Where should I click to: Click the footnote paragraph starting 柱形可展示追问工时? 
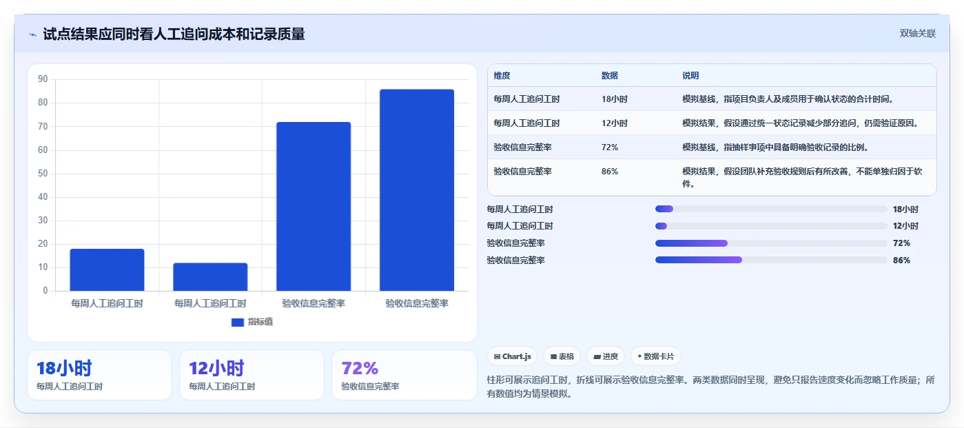711,387
